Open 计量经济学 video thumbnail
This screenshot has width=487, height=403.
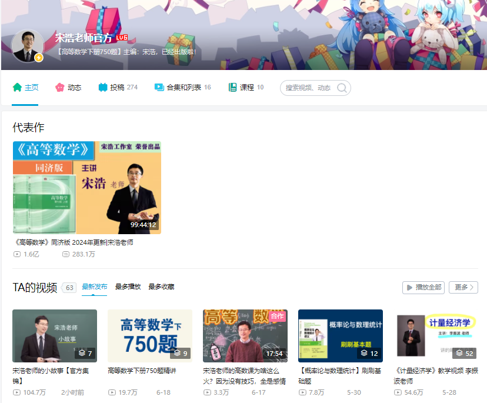[x=436, y=335]
